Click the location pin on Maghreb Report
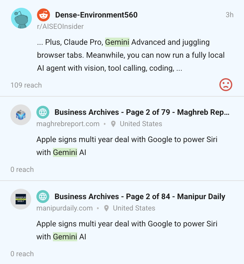 [113, 124]
